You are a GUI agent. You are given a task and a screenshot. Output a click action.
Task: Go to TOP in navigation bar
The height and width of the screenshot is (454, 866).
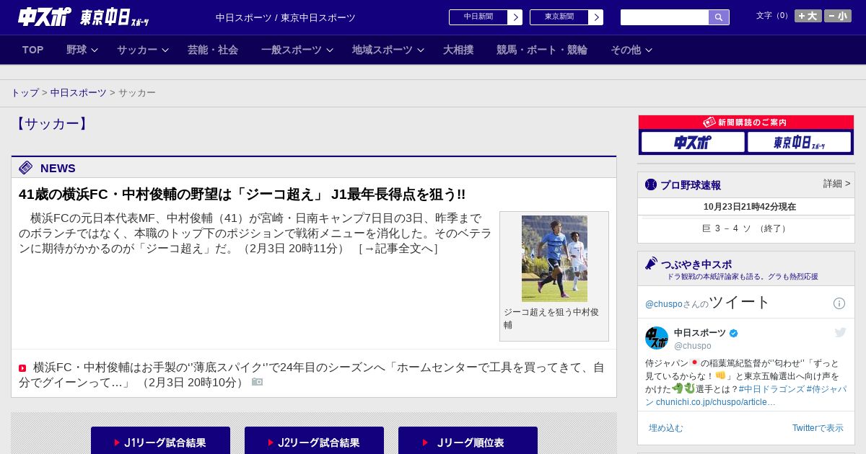pyautogui.click(x=33, y=50)
